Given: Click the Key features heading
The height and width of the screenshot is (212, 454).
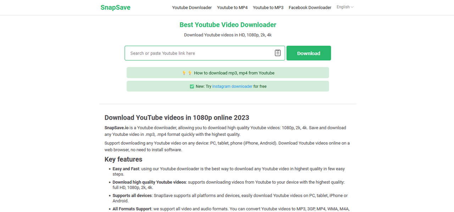Looking at the screenshot, I should coord(123,159).
